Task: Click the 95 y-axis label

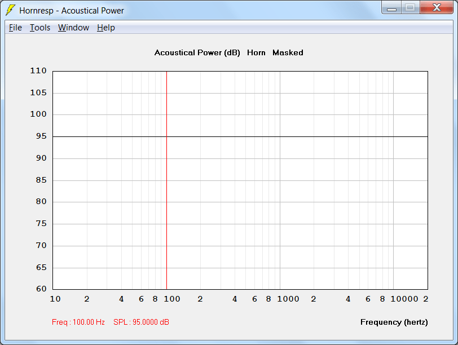Action: point(41,136)
